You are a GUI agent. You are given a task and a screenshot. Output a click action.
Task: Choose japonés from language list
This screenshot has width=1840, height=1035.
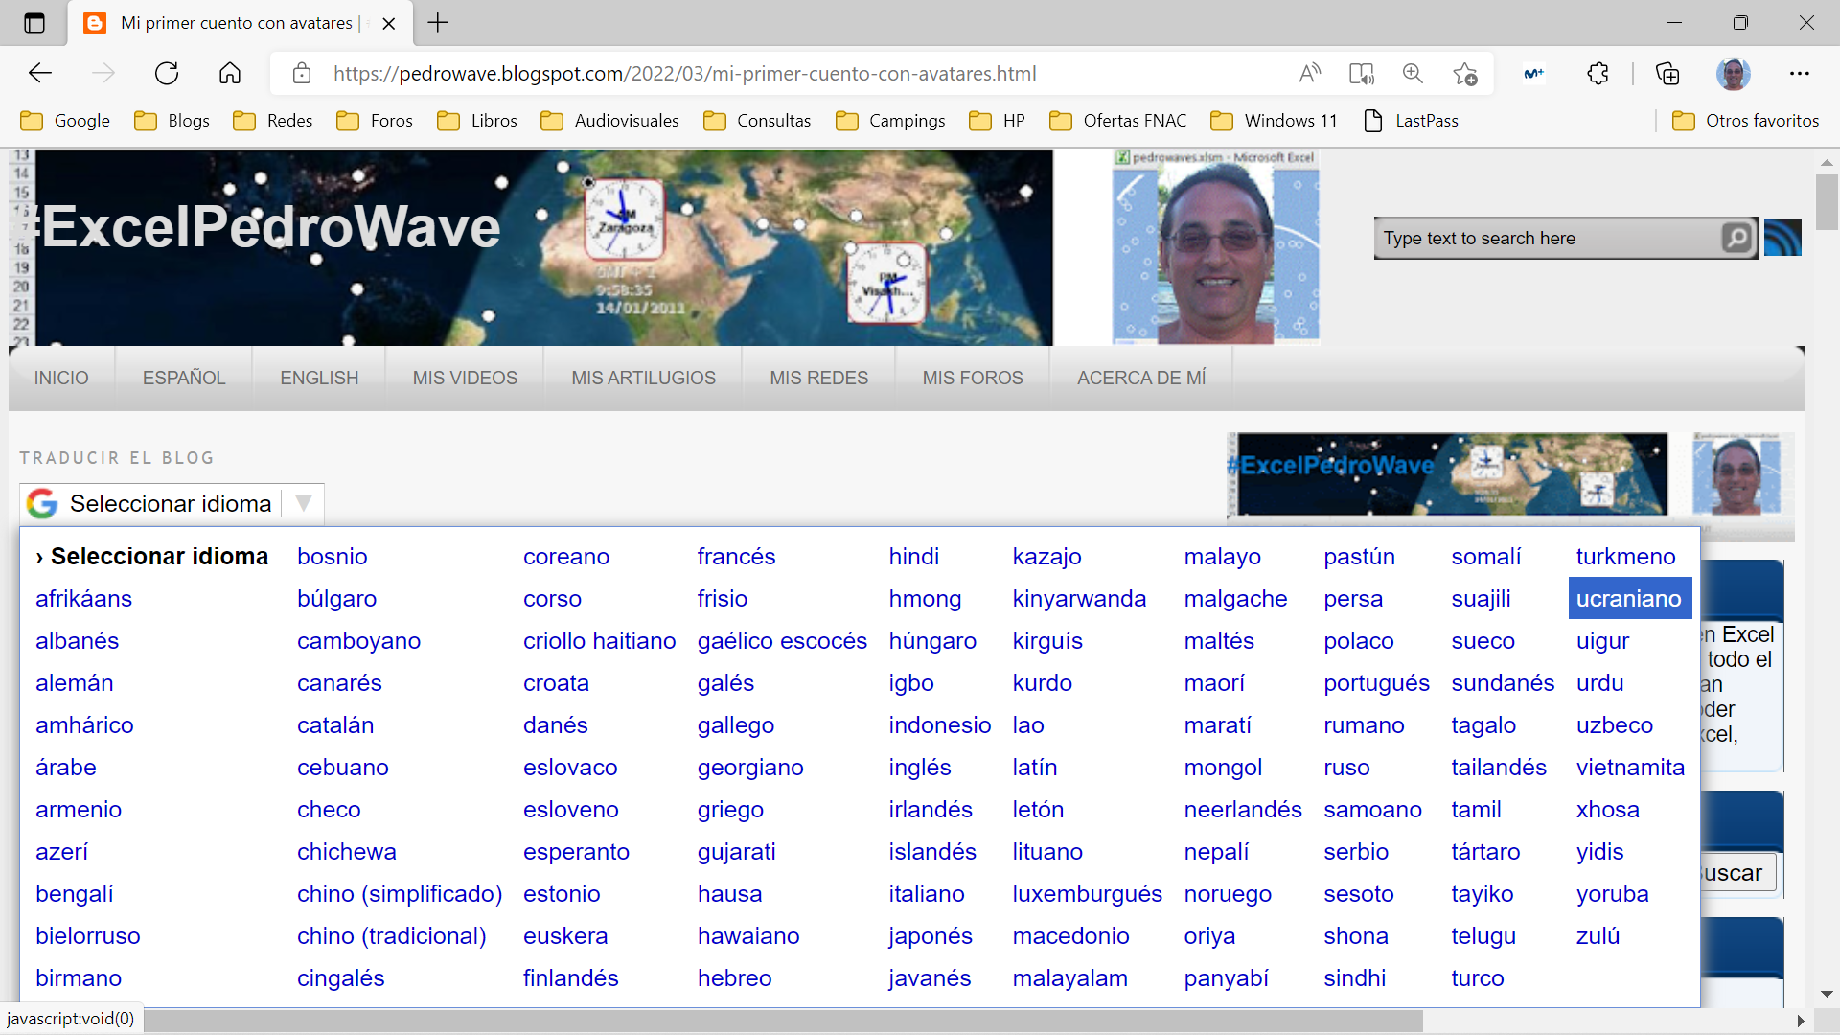(x=930, y=936)
